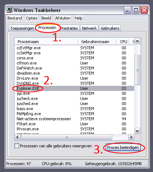Open the Bestand menu
Screen dimensions: 153x172
(x=15, y=18)
